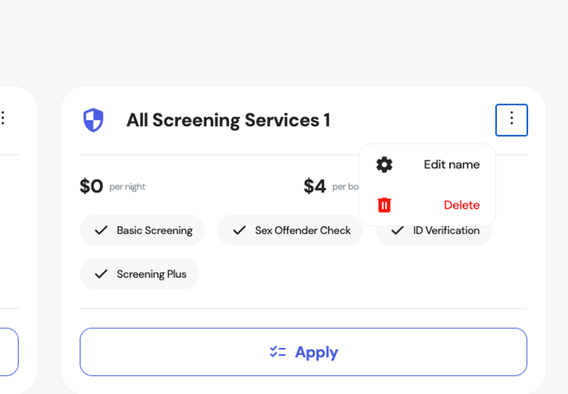Viewport: 568px width, 394px height.
Task: Click the $0 per night price
Action: pos(113,186)
